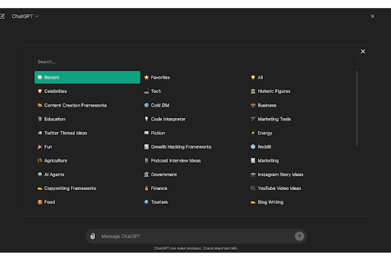The image size is (391, 261).
Task: Click the Food burger icon
Action: pyautogui.click(x=40, y=202)
